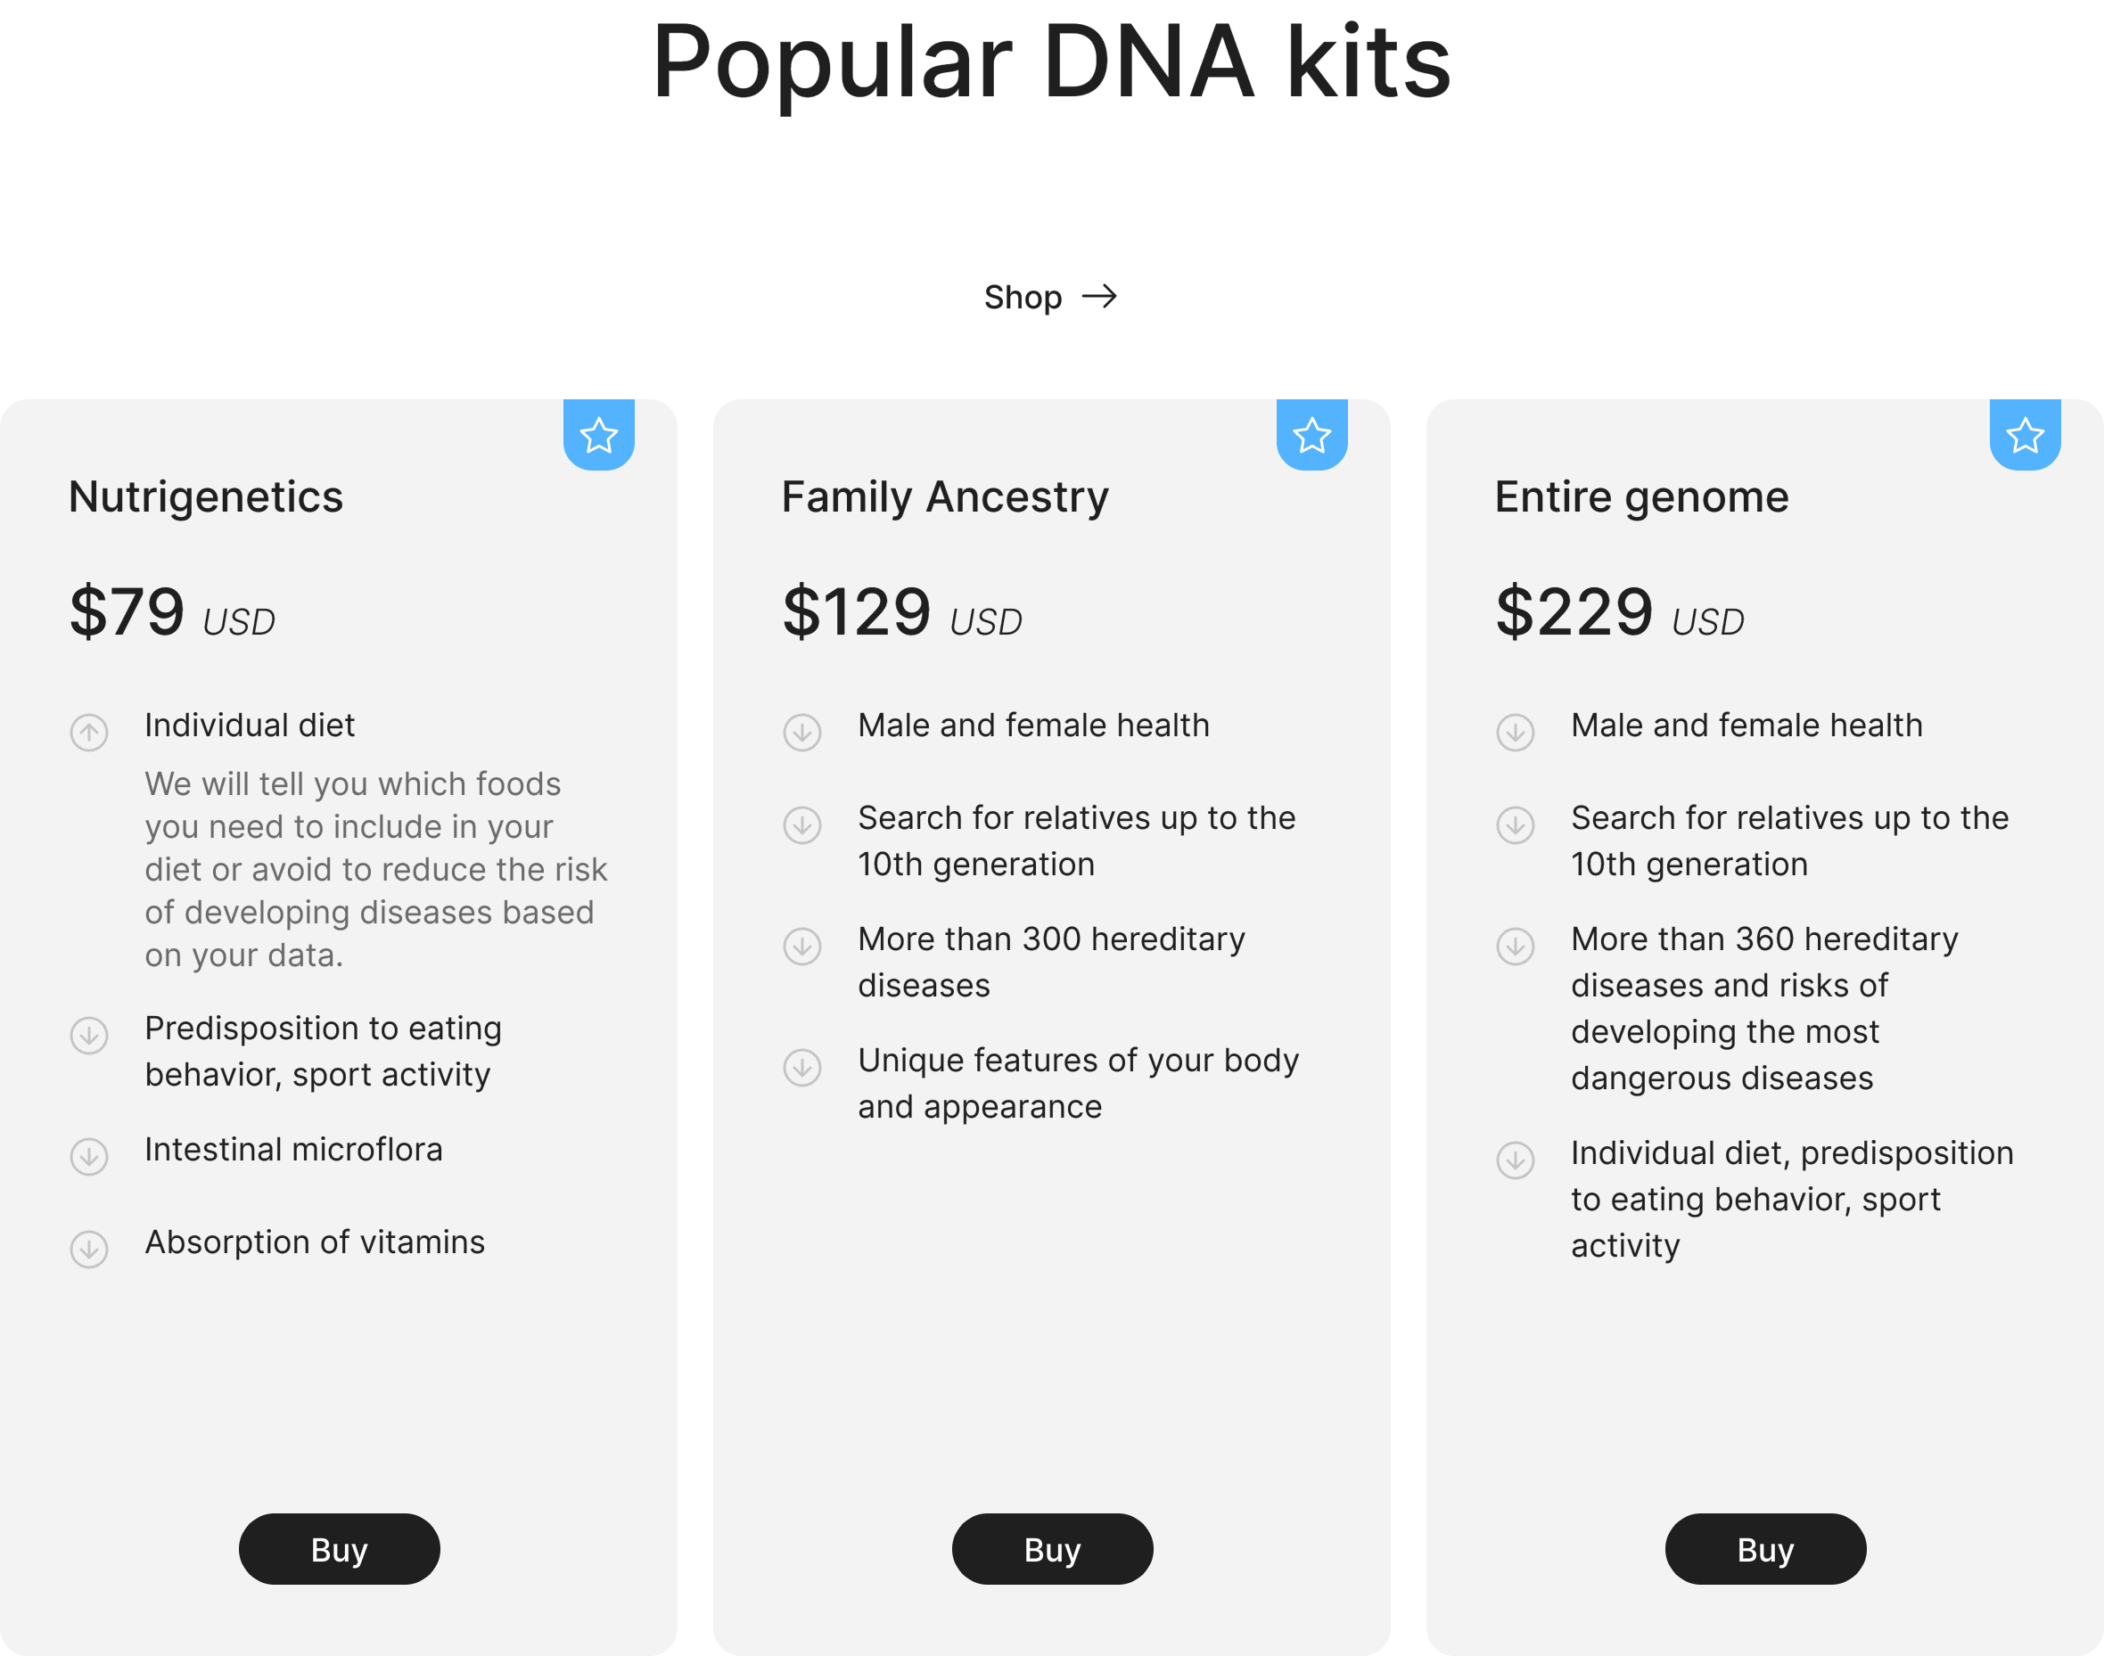Expand the Intestinal microflora item
Image resolution: width=2104 pixels, height=1656 pixels.
click(89, 1156)
